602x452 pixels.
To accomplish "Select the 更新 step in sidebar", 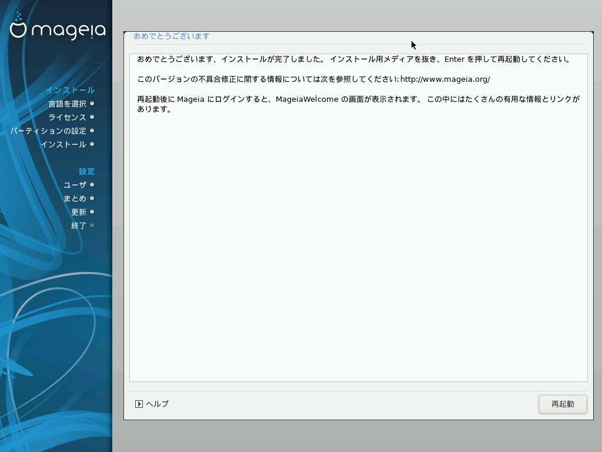I will pyautogui.click(x=79, y=212).
